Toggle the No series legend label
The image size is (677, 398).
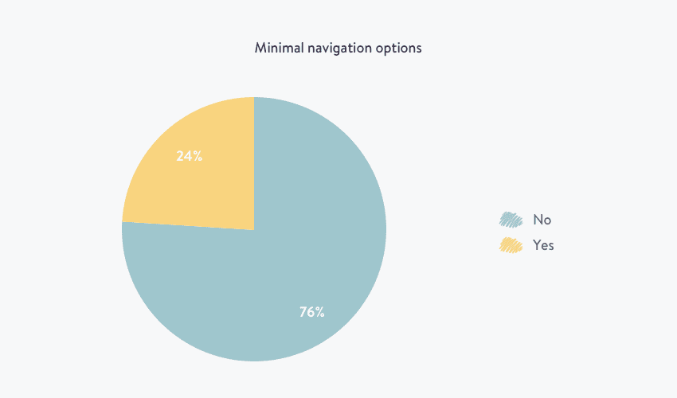pyautogui.click(x=542, y=220)
